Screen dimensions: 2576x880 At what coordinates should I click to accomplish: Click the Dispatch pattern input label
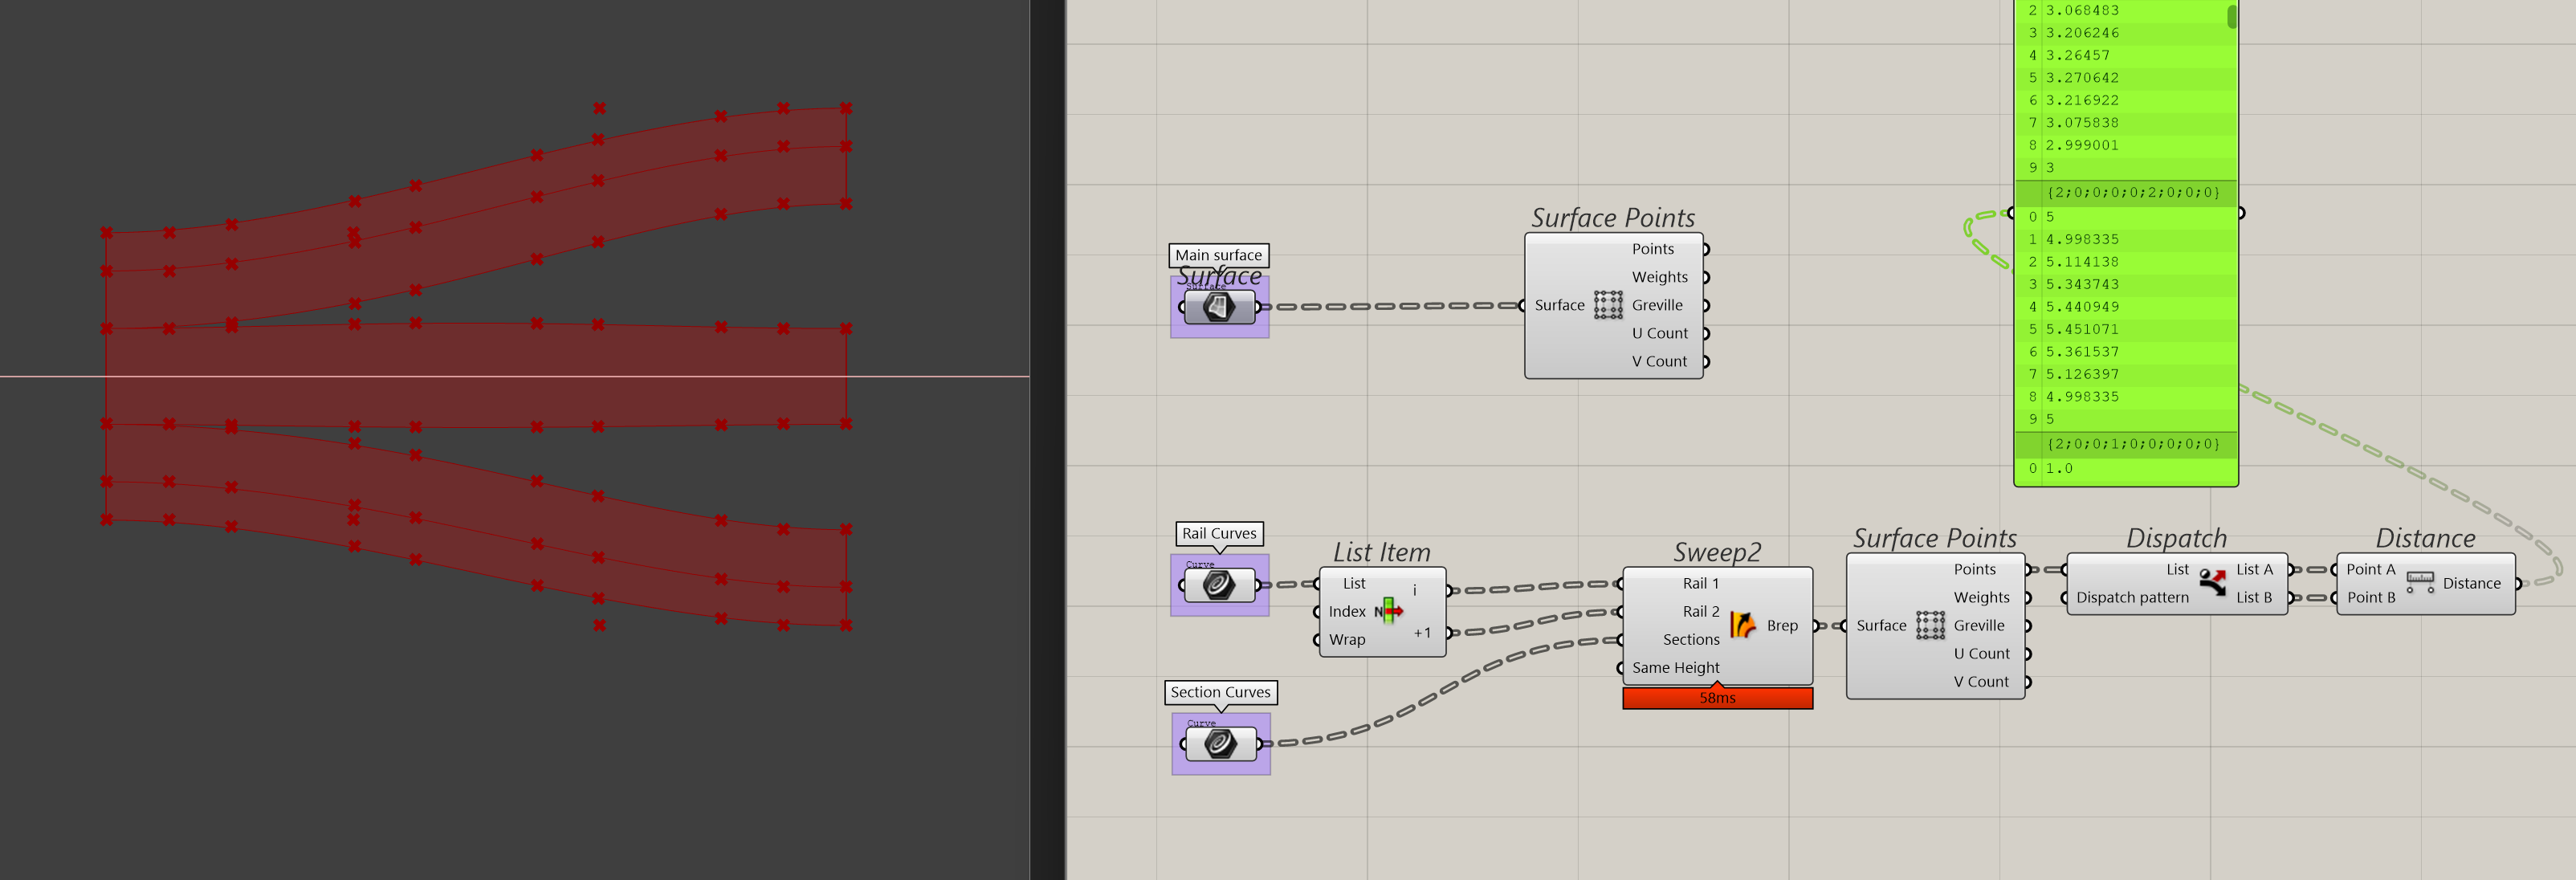click(2132, 597)
